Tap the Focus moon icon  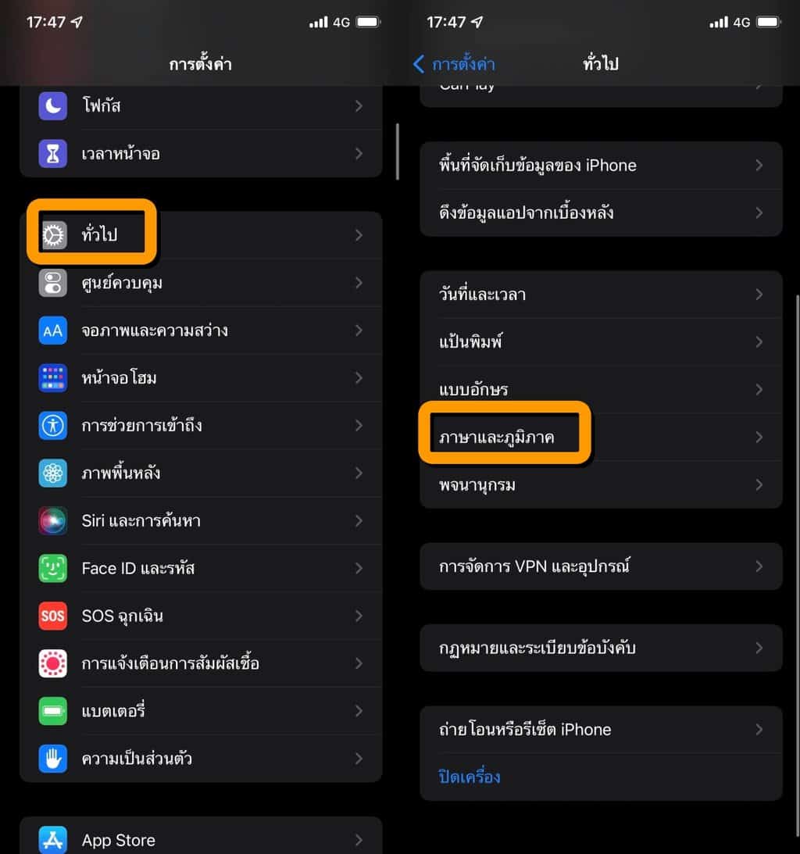point(53,105)
